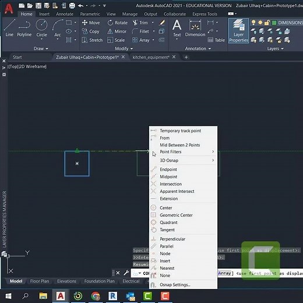
Task: Select the Arc tool
Action: [x=57, y=27]
